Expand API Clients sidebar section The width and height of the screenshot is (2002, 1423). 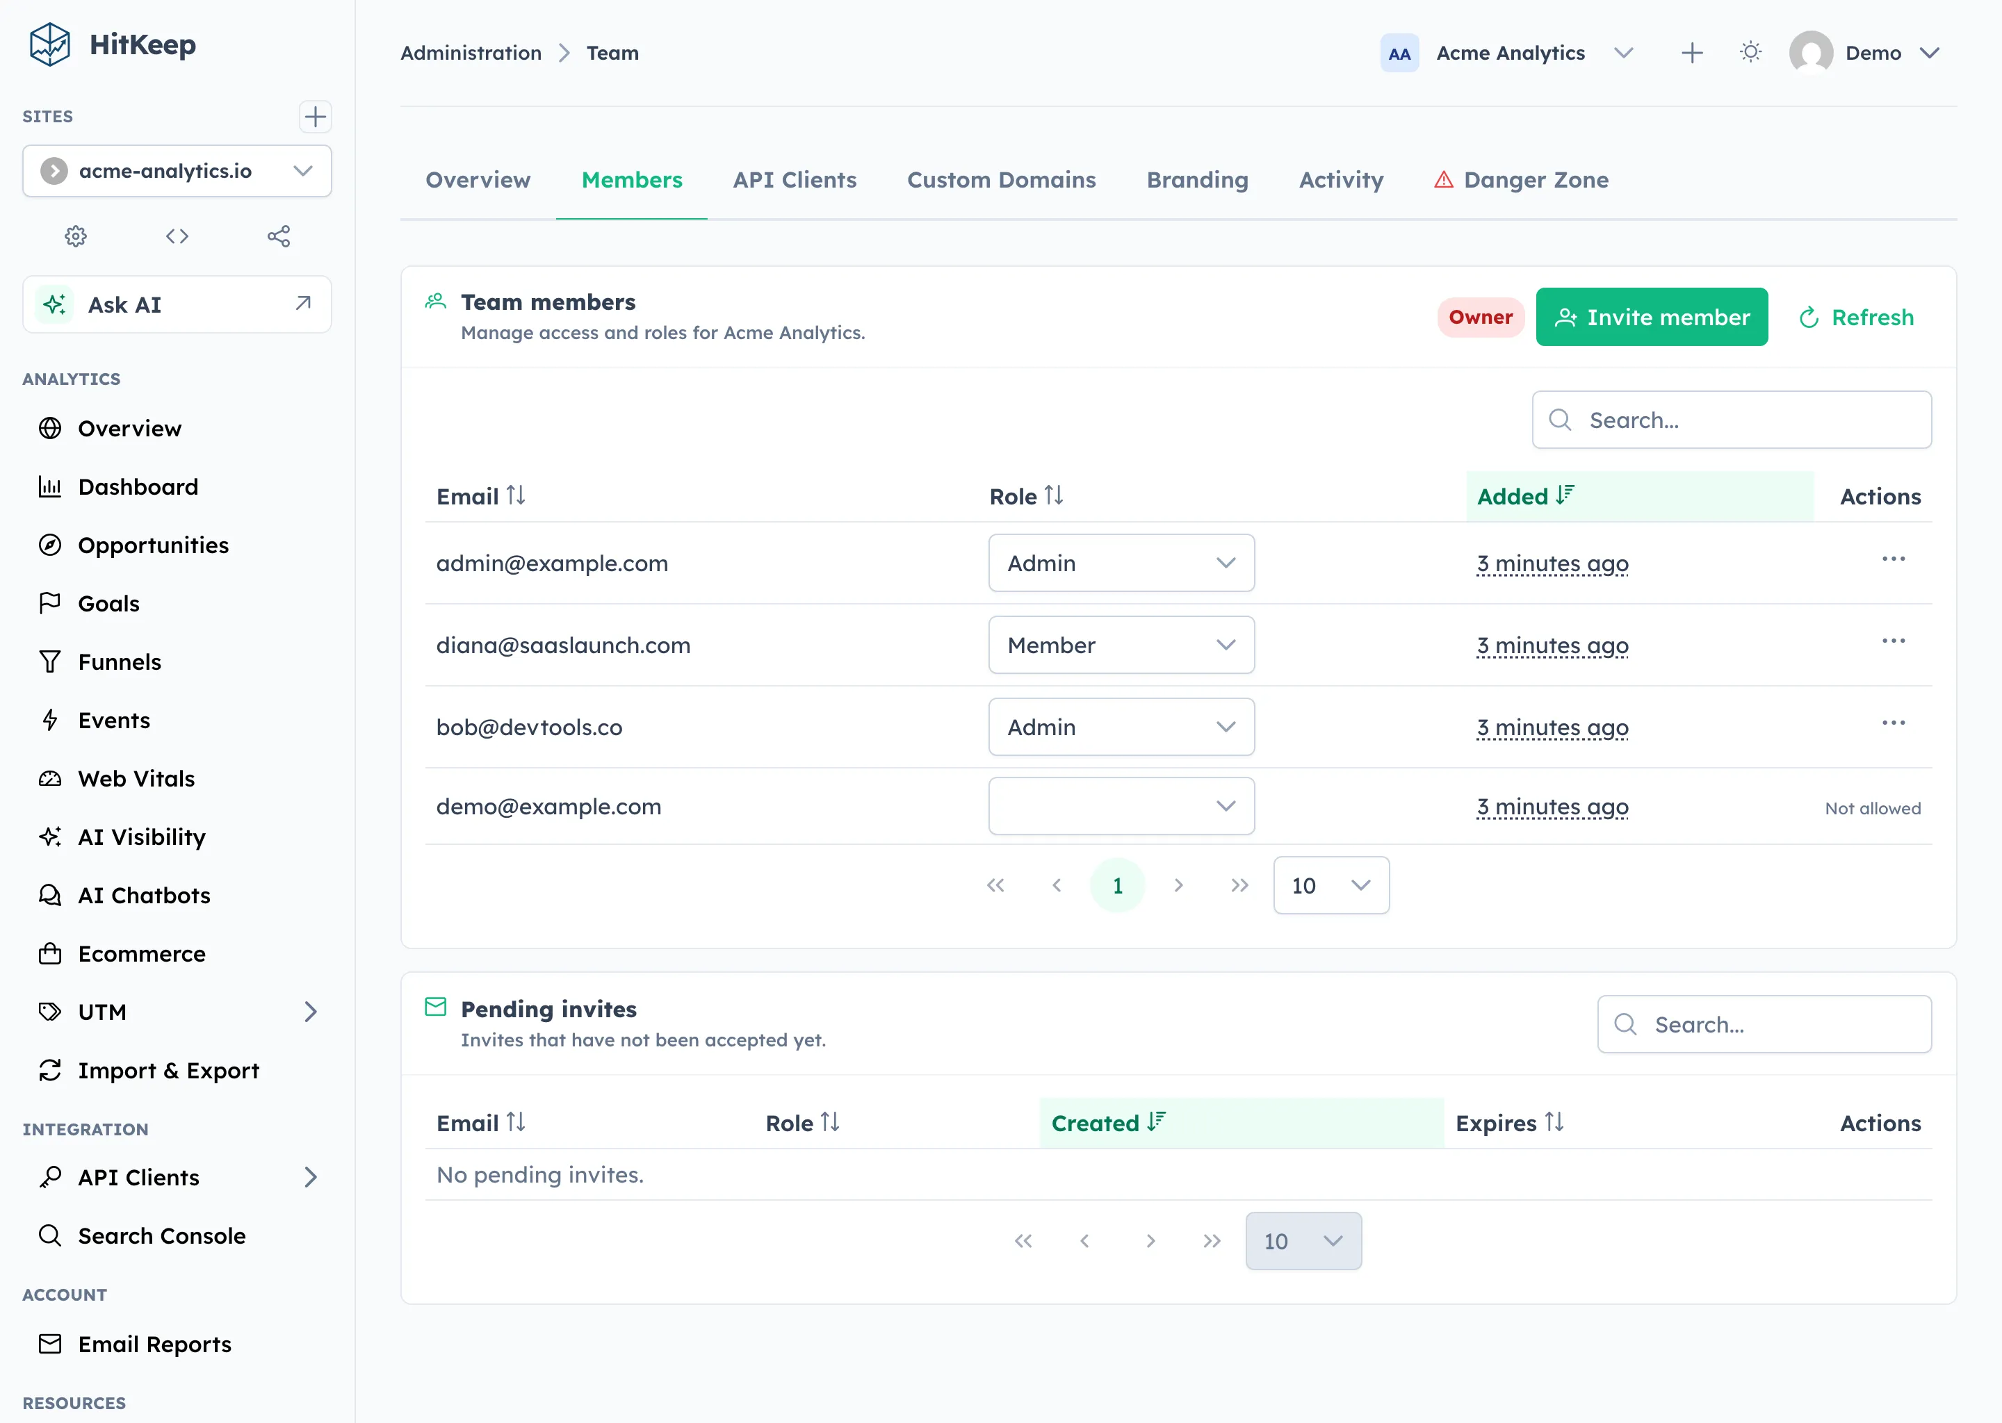[177, 1177]
